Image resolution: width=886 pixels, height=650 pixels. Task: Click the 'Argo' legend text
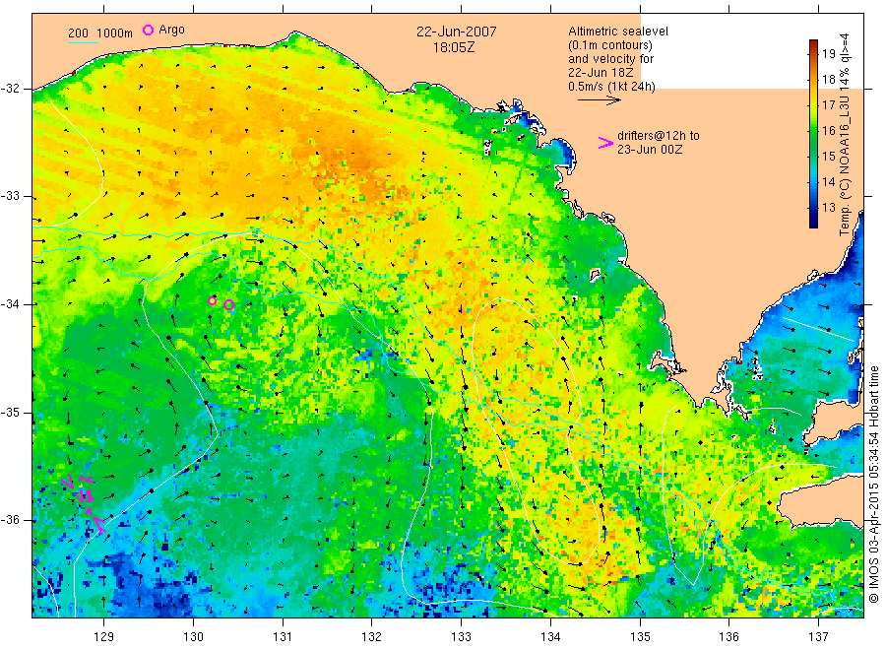point(171,30)
